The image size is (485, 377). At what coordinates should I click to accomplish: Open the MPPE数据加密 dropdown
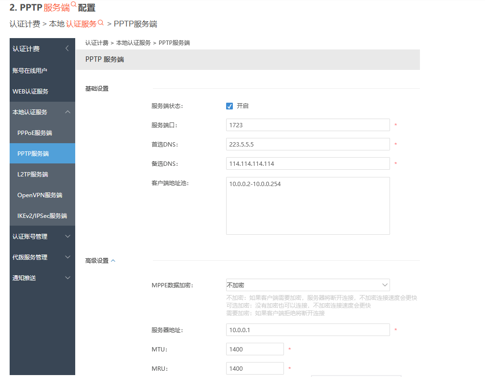pos(308,285)
